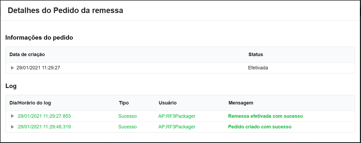Click Sucesso type in second log row
The width and height of the screenshot is (361, 143).
pos(128,127)
